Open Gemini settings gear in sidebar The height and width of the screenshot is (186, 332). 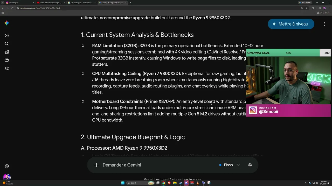(x=7, y=166)
